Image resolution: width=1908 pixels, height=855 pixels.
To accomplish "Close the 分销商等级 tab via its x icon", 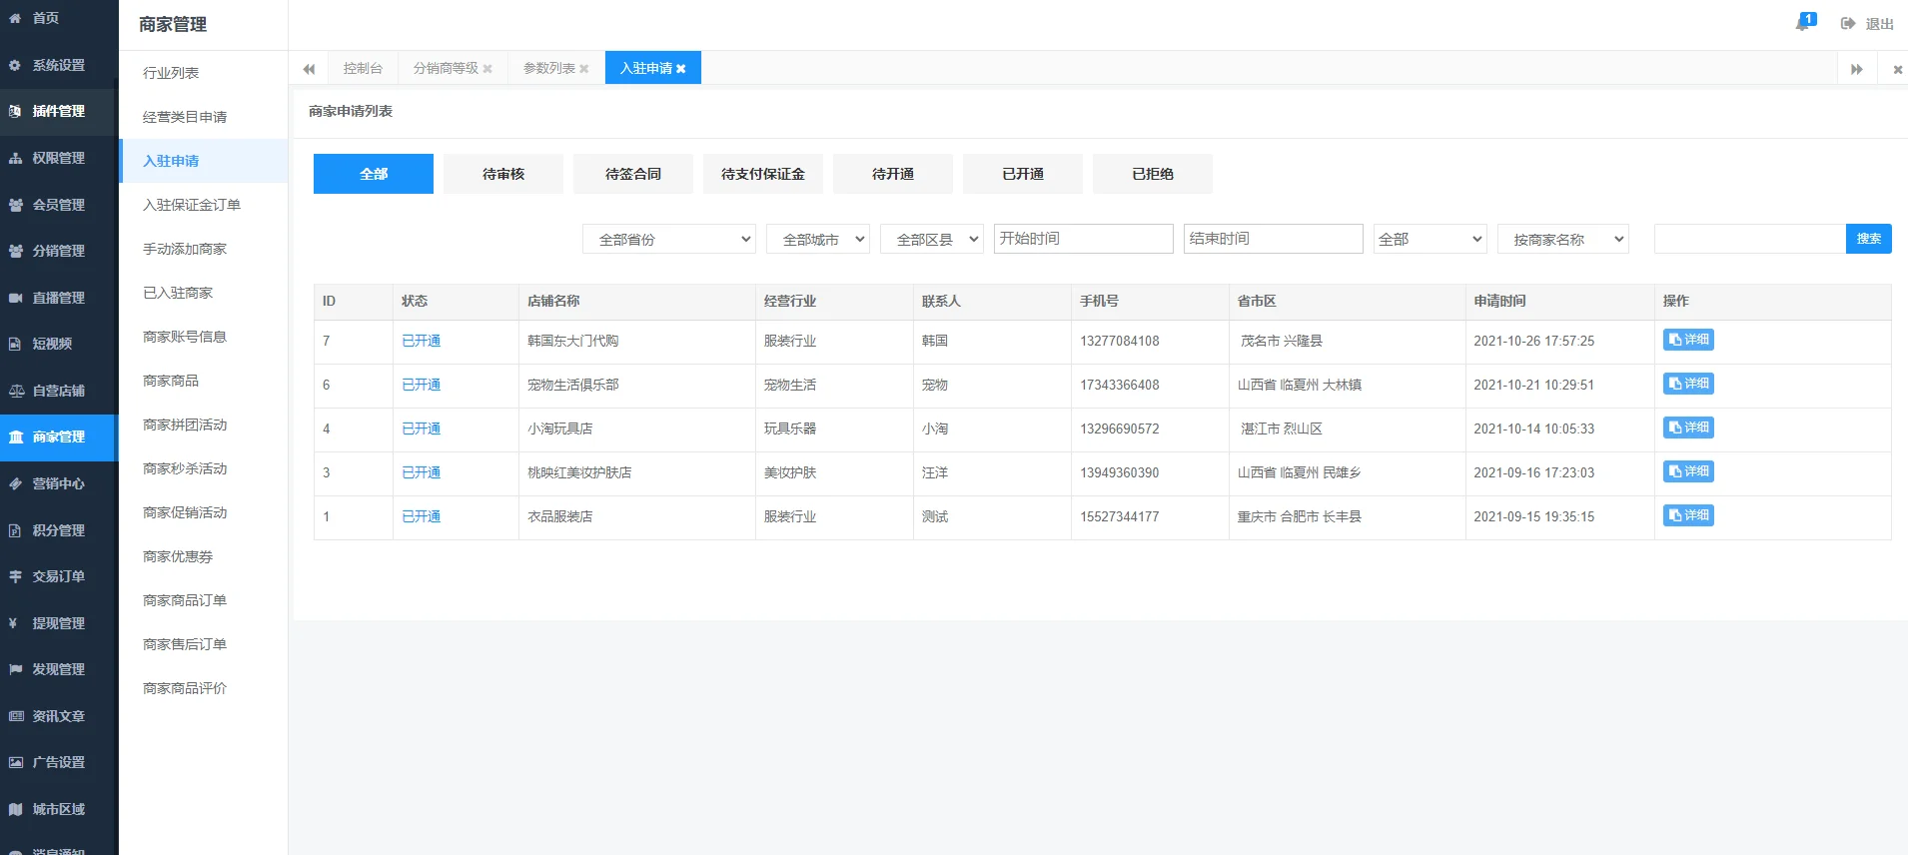I will coord(487,69).
